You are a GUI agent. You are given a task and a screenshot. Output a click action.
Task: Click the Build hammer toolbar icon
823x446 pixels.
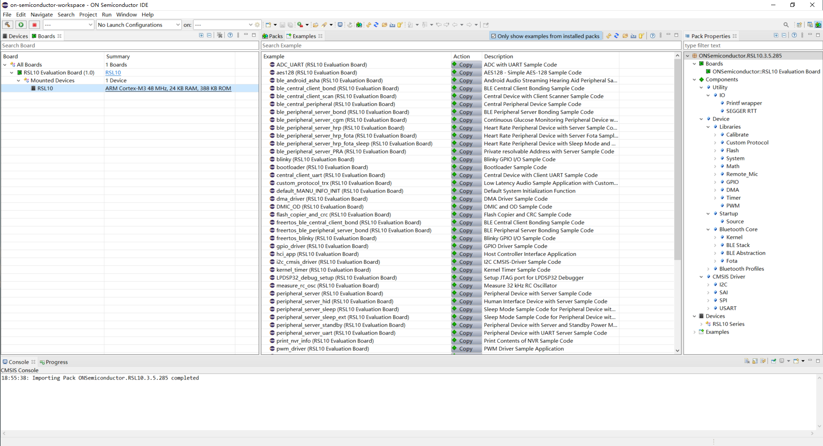point(8,25)
